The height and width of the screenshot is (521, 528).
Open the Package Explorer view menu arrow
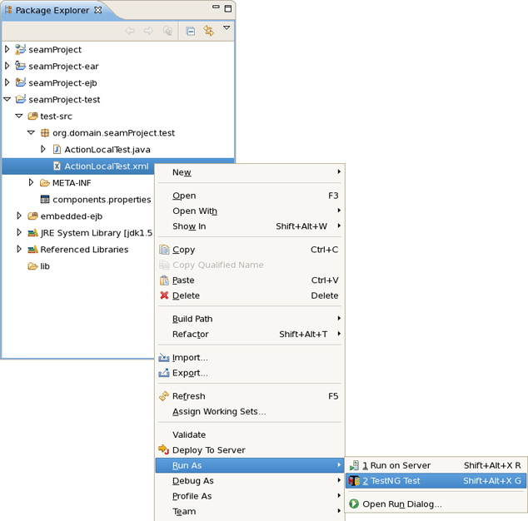point(226,28)
